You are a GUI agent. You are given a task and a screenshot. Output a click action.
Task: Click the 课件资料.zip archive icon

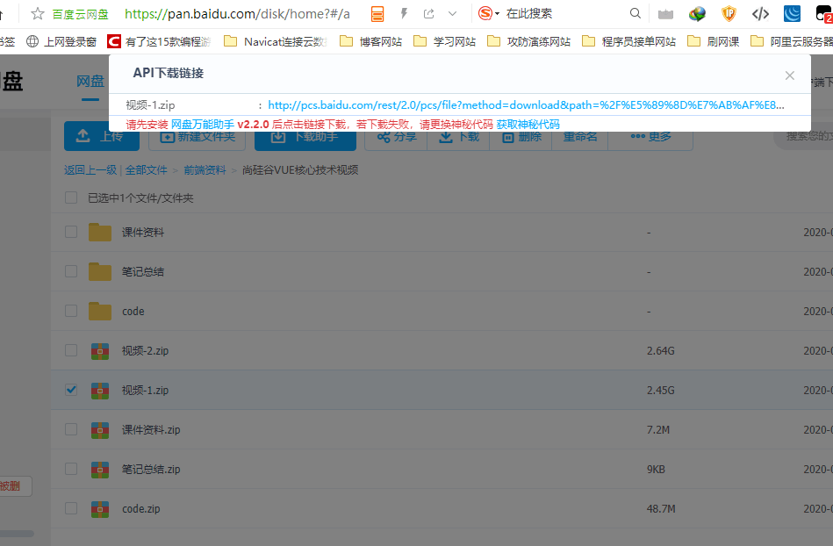[100, 429]
